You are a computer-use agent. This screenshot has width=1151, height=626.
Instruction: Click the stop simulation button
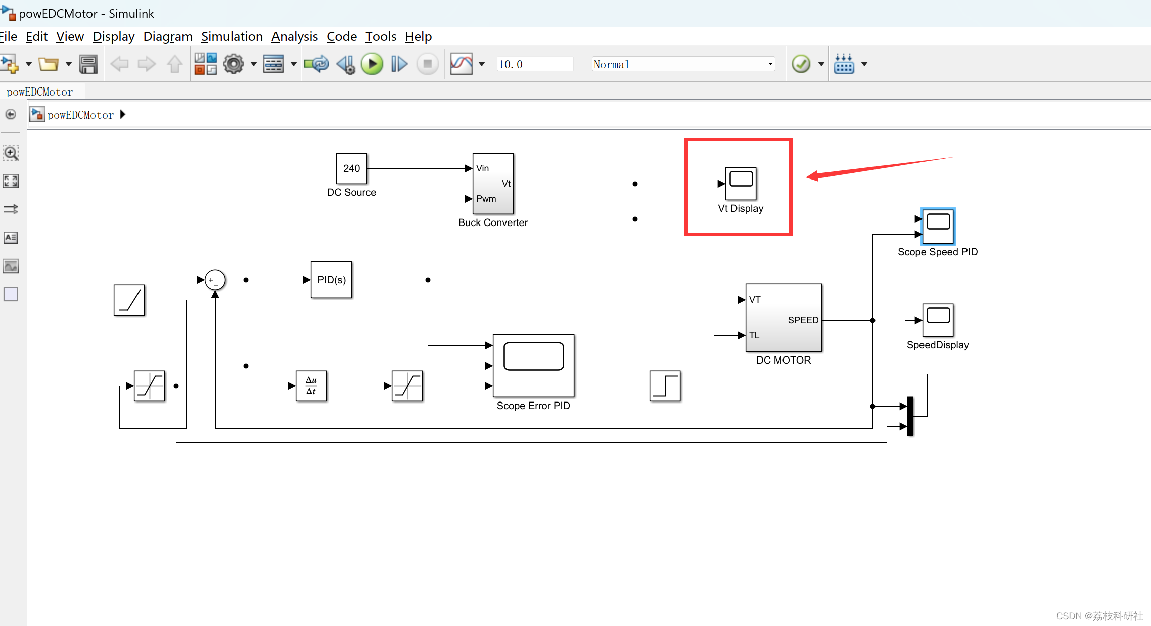pyautogui.click(x=427, y=64)
